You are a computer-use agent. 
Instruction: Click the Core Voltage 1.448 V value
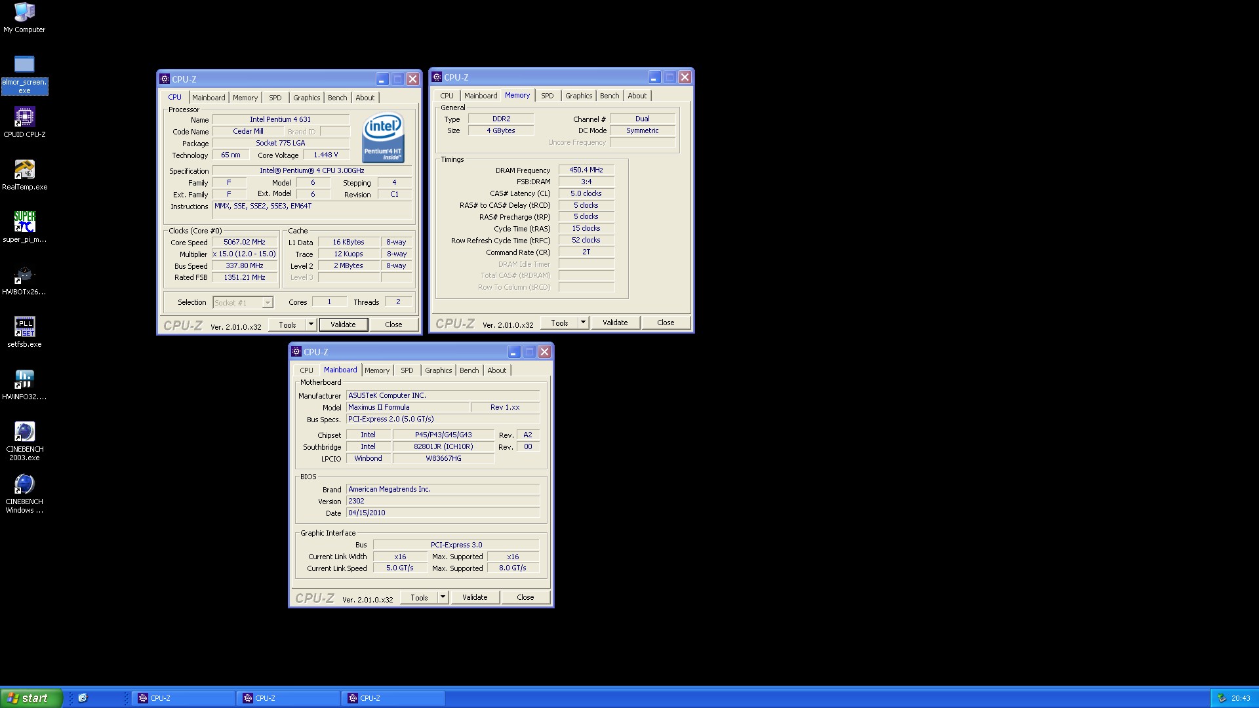(326, 155)
